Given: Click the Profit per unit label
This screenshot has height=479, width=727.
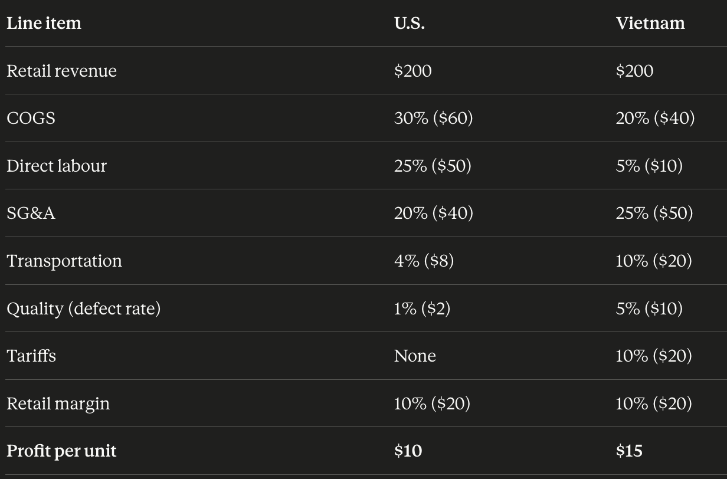Looking at the screenshot, I should [61, 451].
